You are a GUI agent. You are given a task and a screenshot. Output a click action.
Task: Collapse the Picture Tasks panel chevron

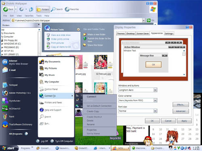(78, 29)
